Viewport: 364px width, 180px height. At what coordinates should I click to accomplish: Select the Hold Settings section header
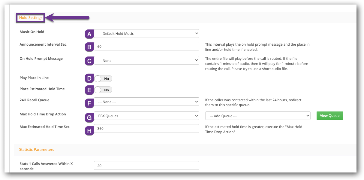click(30, 17)
